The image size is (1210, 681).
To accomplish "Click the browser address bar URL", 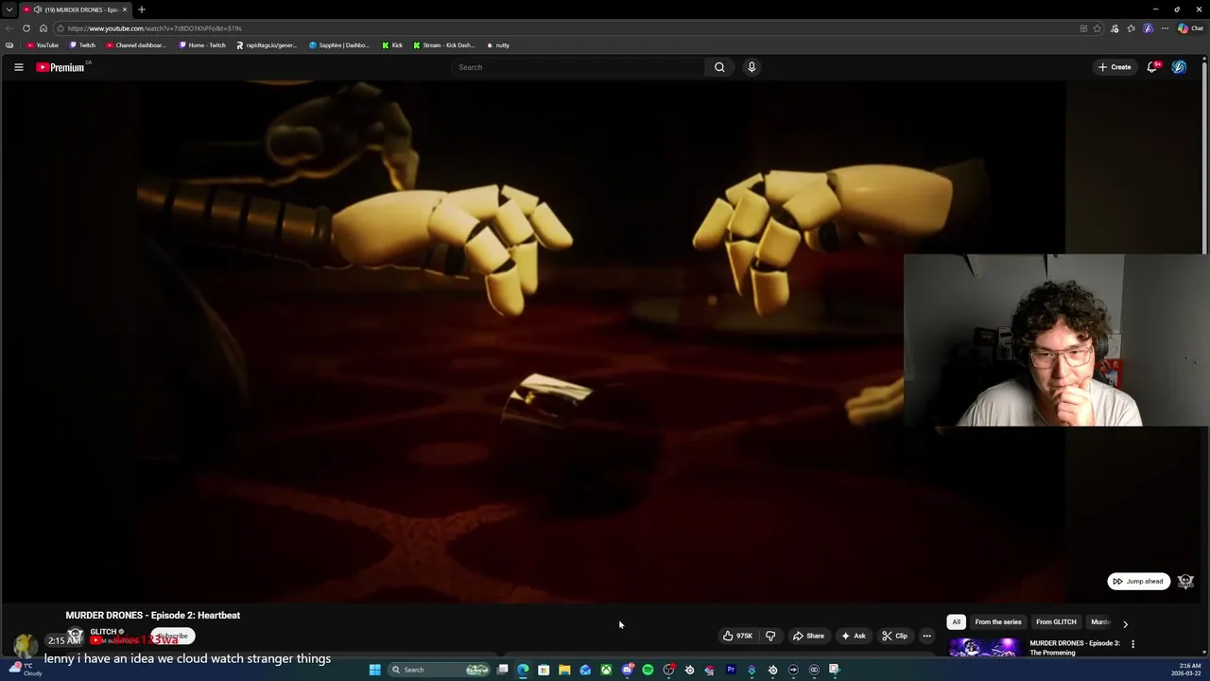I will (567, 28).
